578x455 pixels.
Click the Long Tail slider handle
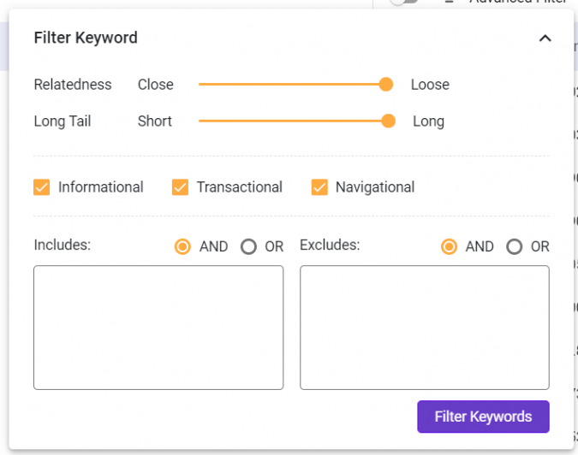coord(388,121)
